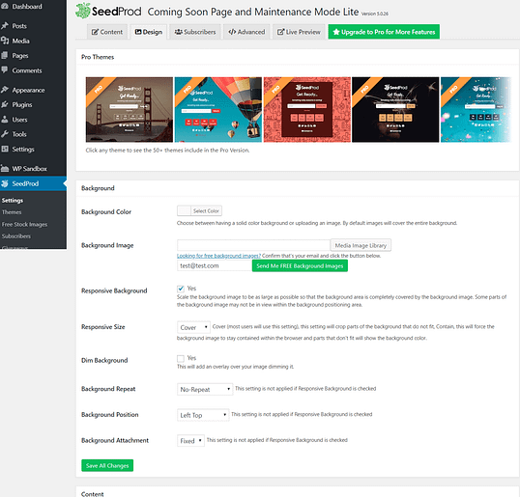Switch to the Advanced tab
The width and height of the screenshot is (520, 497).
coord(246,32)
